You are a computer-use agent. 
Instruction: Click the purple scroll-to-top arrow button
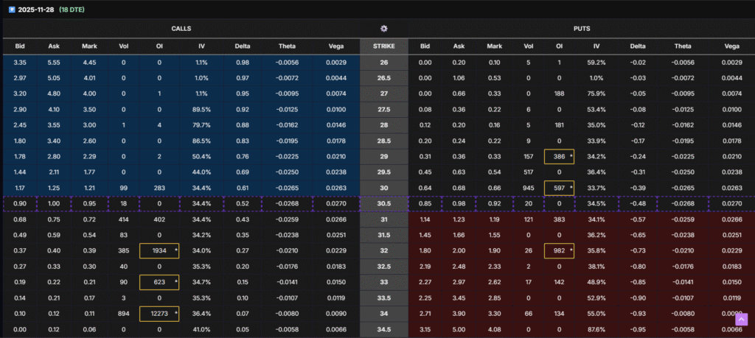(741, 320)
